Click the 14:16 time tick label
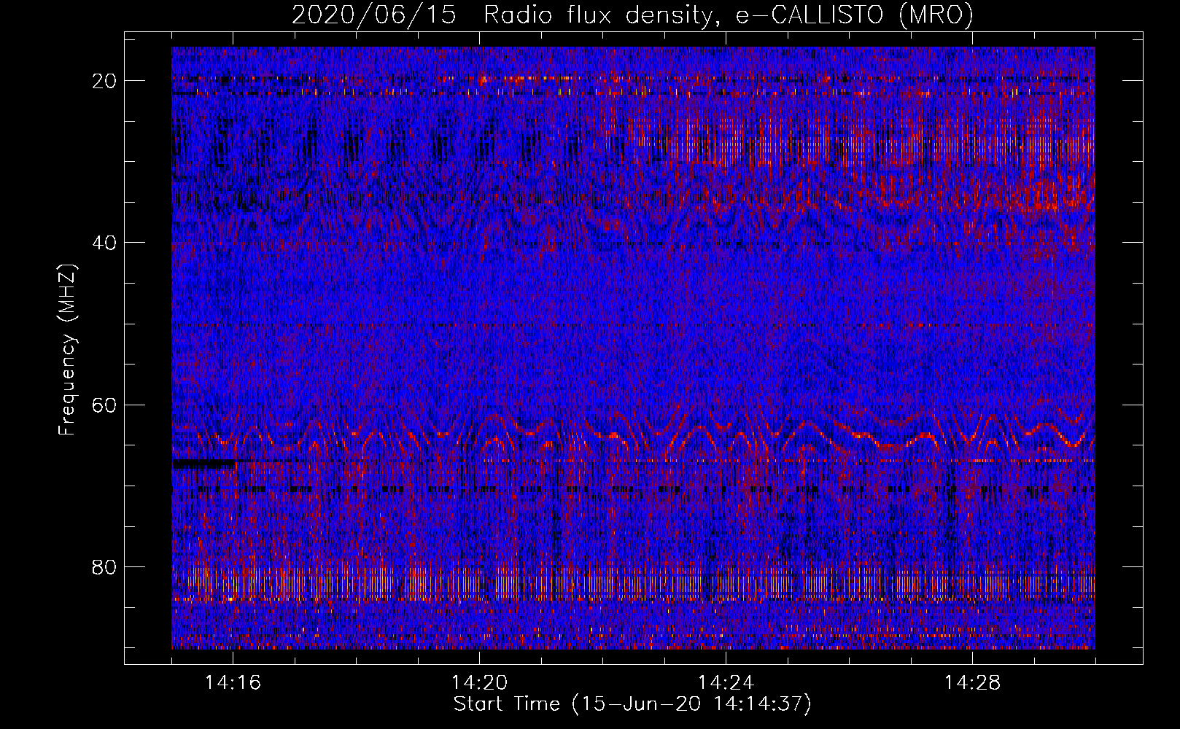 233,683
